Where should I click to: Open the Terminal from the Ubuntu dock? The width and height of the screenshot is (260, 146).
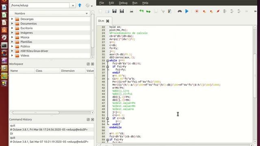pyautogui.click(x=4, y=45)
